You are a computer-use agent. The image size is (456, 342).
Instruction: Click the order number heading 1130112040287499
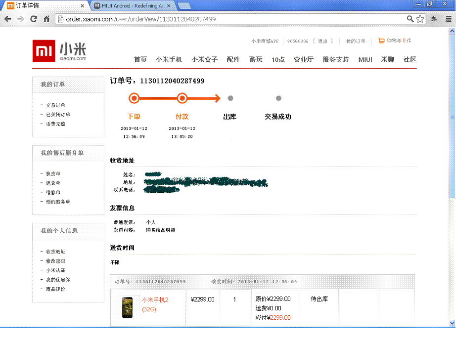(172, 81)
